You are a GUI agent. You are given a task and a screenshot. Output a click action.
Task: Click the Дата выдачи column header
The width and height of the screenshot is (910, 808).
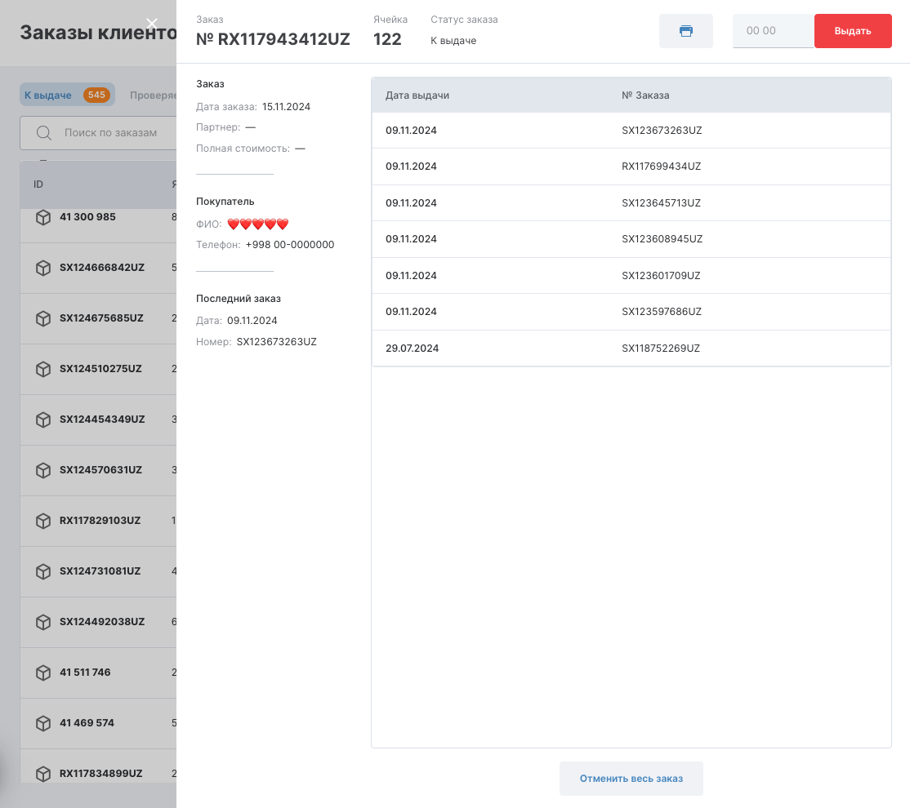[417, 95]
